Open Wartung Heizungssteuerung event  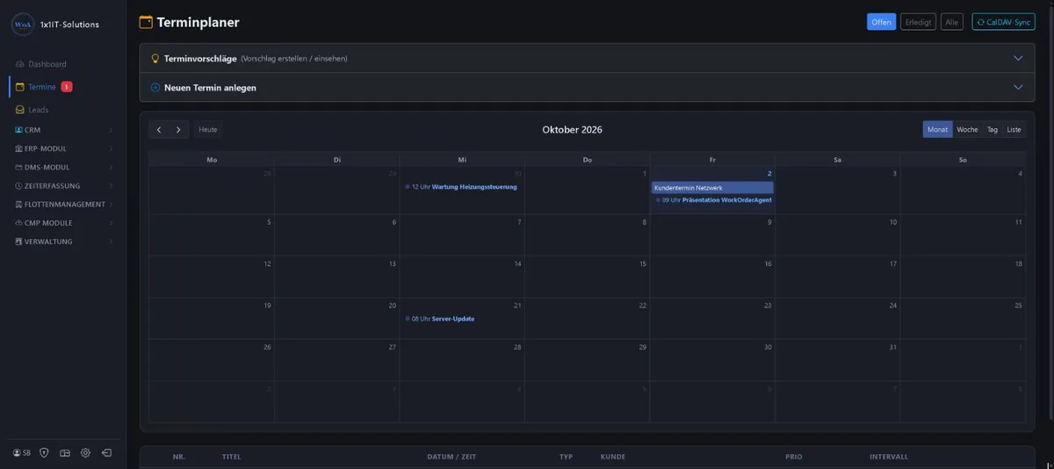point(461,187)
